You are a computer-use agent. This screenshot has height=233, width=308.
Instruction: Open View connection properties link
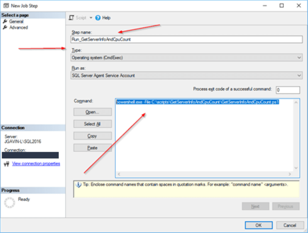click(36, 164)
